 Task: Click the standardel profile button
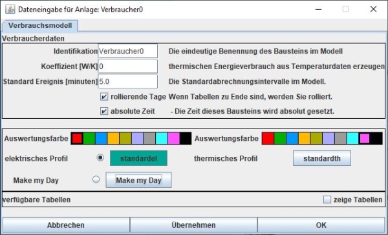[138, 158]
